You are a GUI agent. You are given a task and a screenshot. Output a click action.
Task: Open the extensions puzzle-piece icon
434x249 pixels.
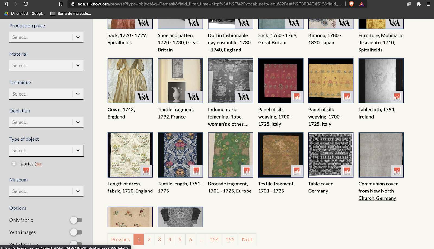coord(419,4)
